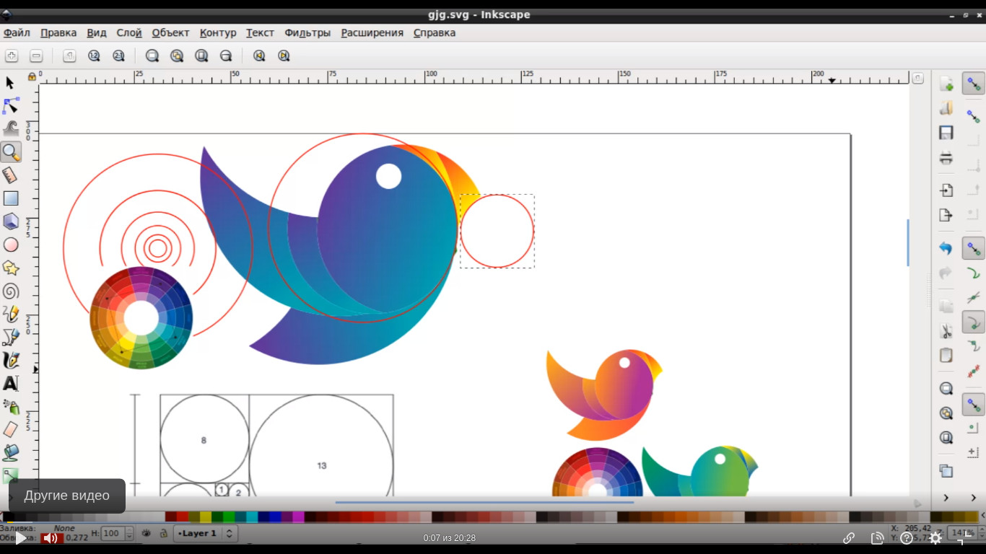Select the Pencil freehand tool
Image resolution: width=986 pixels, height=554 pixels.
coord(10,314)
